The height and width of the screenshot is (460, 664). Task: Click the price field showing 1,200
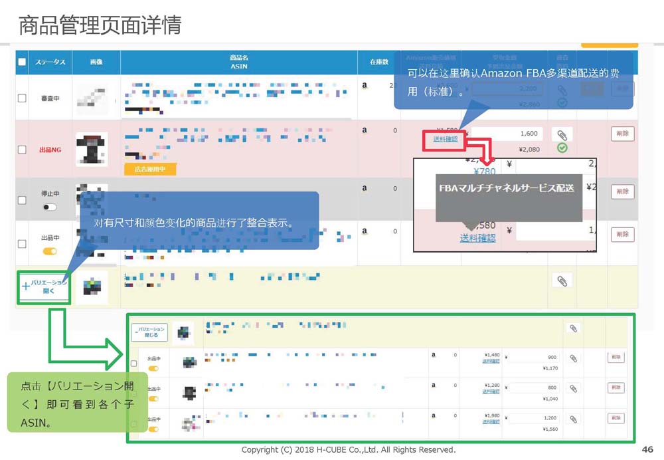[534, 418]
